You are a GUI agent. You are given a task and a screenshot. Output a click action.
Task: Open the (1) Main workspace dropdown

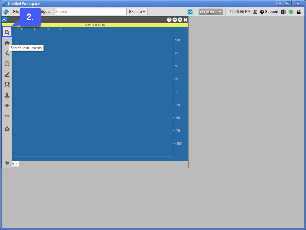[211, 12]
